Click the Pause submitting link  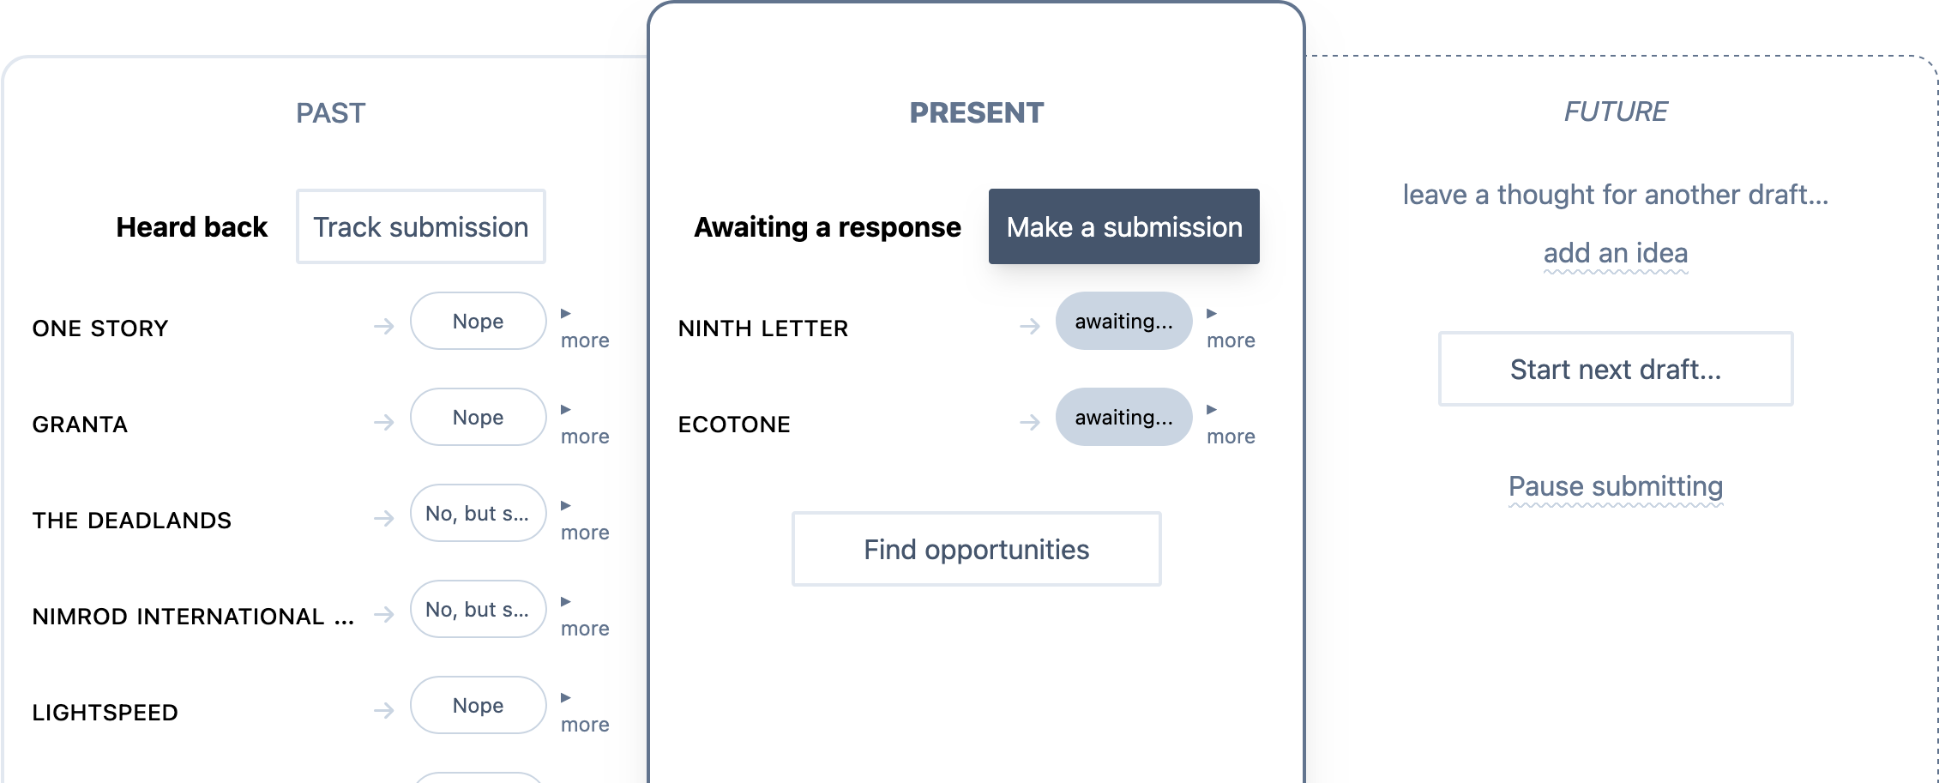[x=1616, y=485]
